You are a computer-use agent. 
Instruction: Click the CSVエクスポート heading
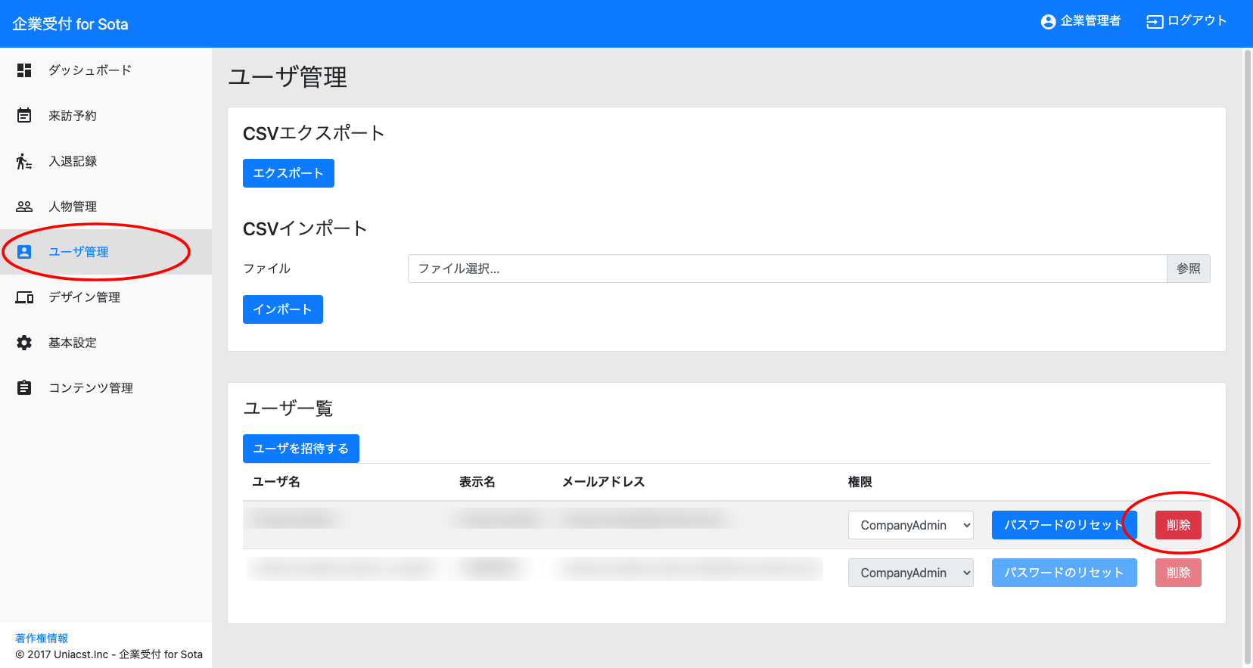(314, 133)
